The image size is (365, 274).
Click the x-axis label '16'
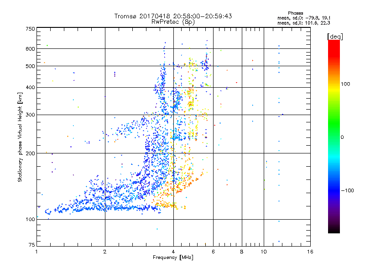click(x=310, y=252)
